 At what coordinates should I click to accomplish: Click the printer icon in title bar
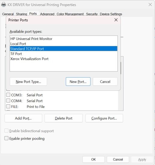pos(4,5)
